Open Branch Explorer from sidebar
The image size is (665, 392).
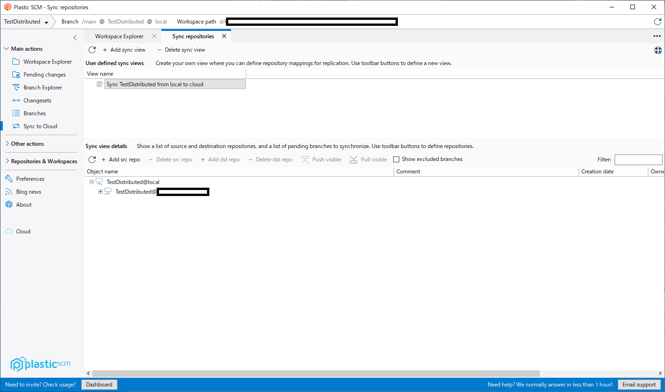[37, 88]
